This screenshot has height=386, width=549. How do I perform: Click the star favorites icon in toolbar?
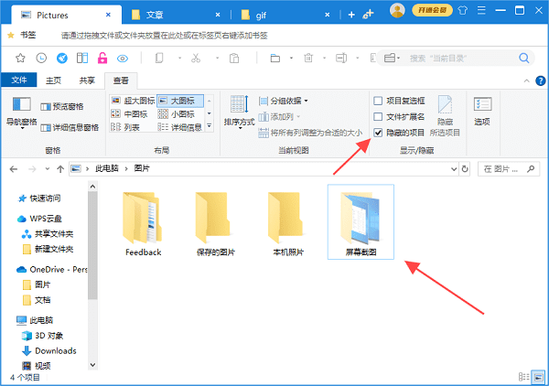point(22,58)
